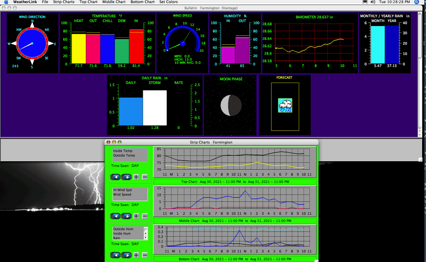
Task: Click minus zoom button for Bottom Chart
Action: (x=145, y=255)
